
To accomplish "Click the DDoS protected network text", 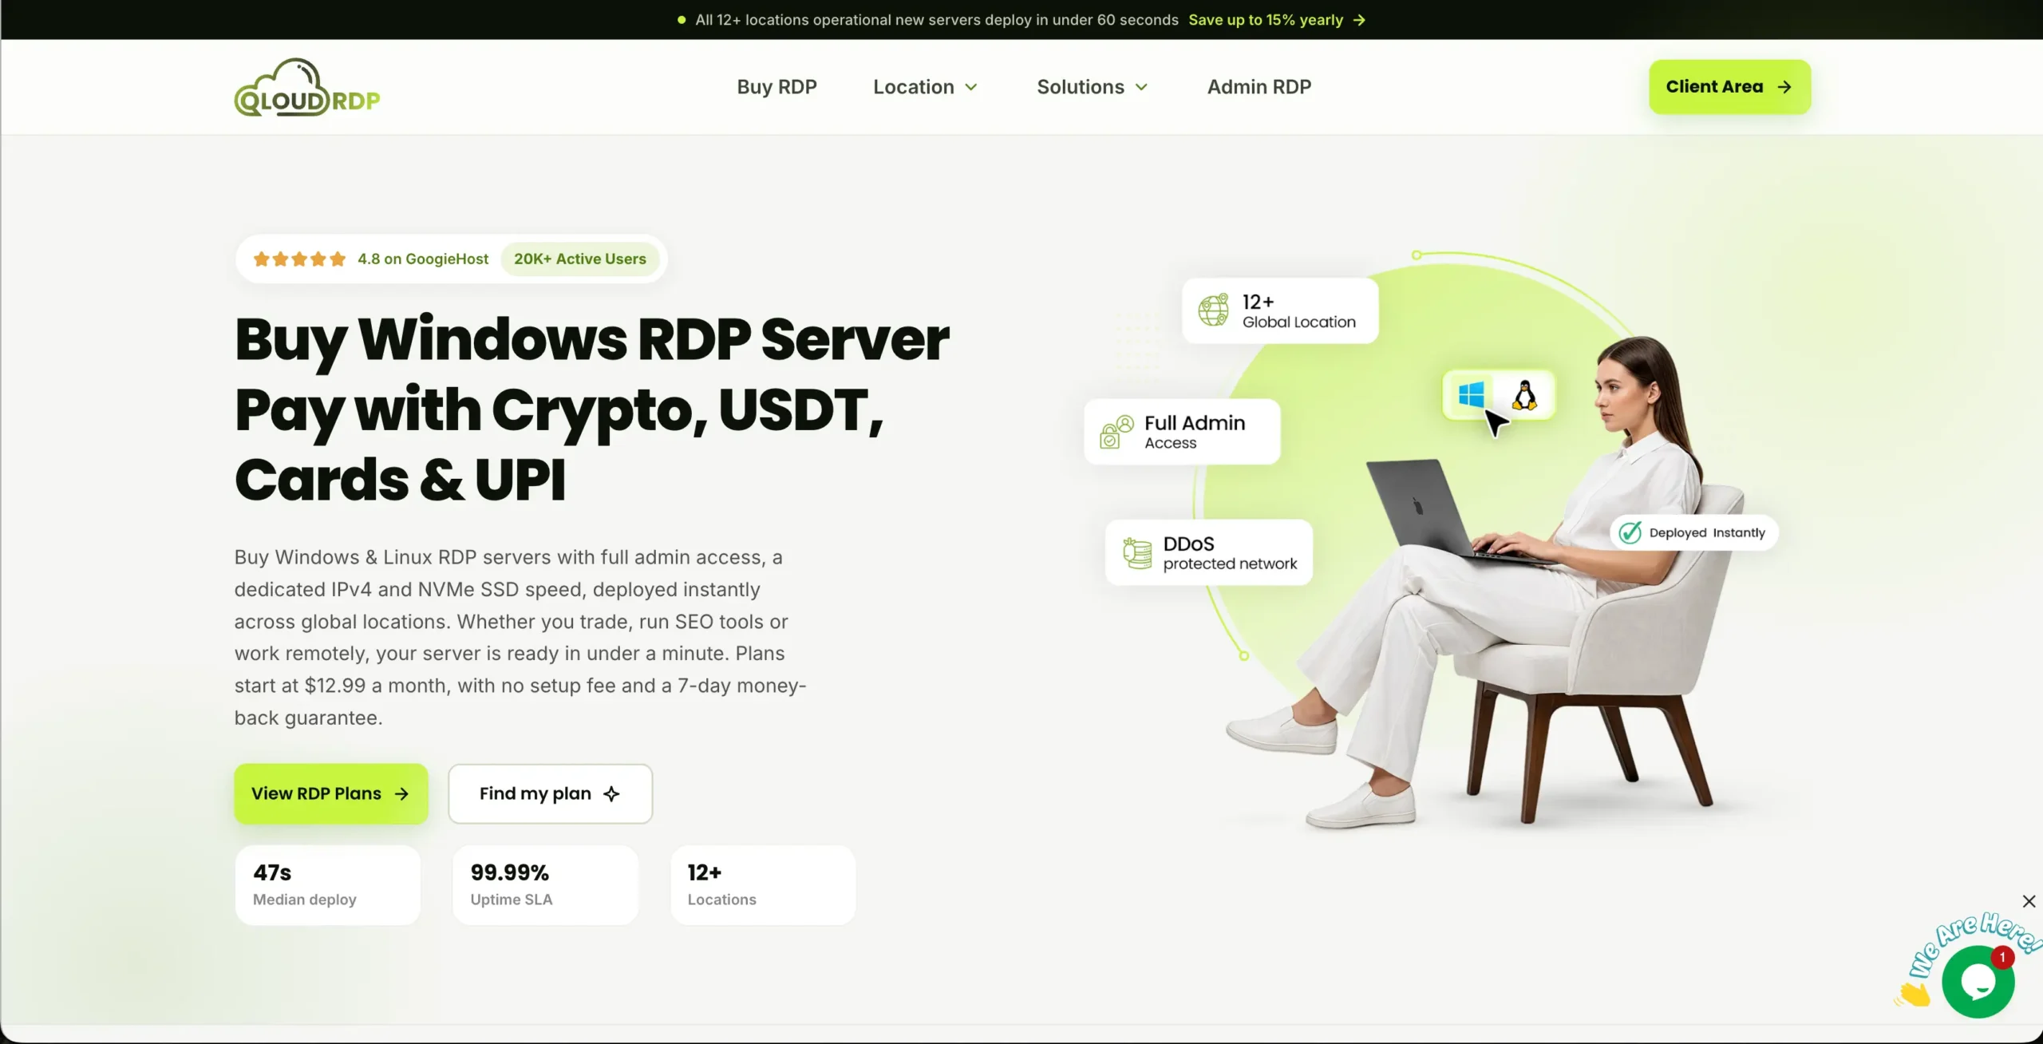I will click(x=1230, y=553).
